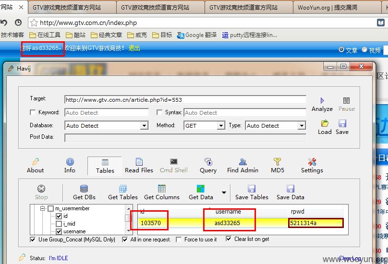Click the 退出 logout link
The width and height of the screenshot is (388, 264).
click(134, 48)
